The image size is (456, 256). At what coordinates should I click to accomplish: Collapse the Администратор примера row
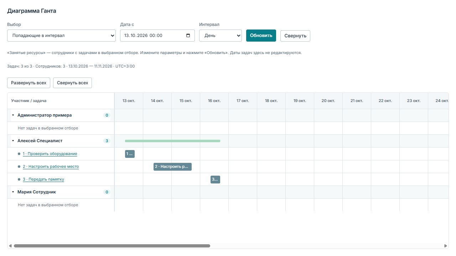(13, 115)
